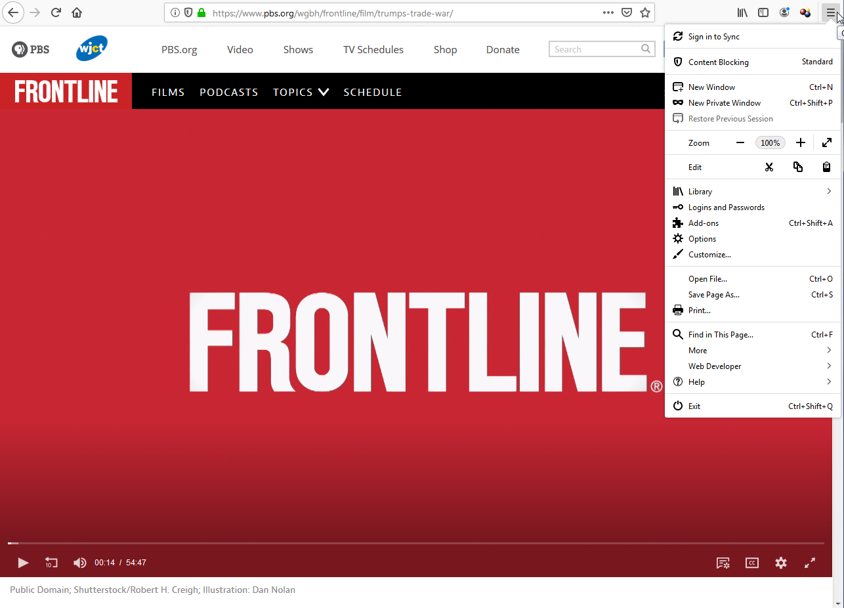Toggle closed captions on the video
Image resolution: width=844 pixels, height=608 pixels.
pos(752,563)
